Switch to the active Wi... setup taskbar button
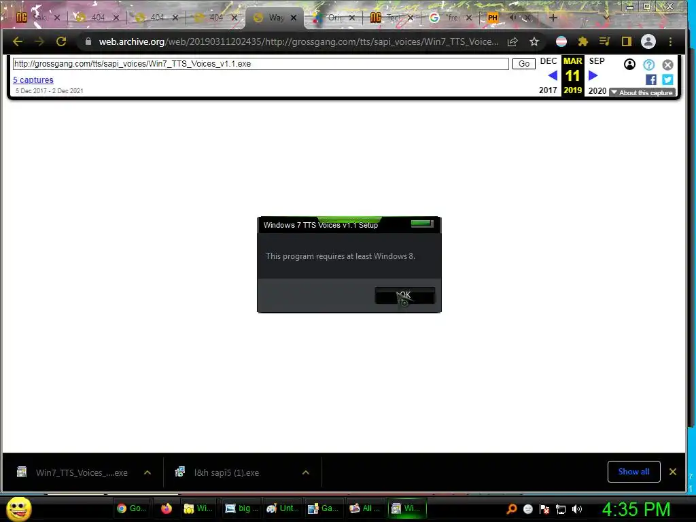This screenshot has height=522, width=696. pos(407,508)
